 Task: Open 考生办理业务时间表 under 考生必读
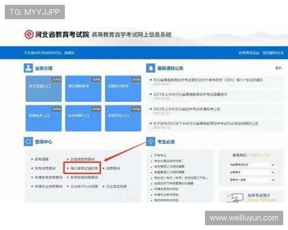168,161
